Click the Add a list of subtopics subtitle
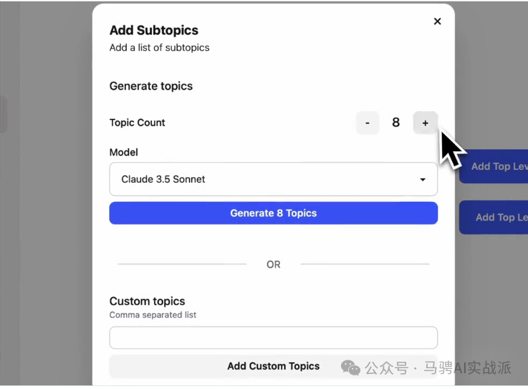 (159, 47)
